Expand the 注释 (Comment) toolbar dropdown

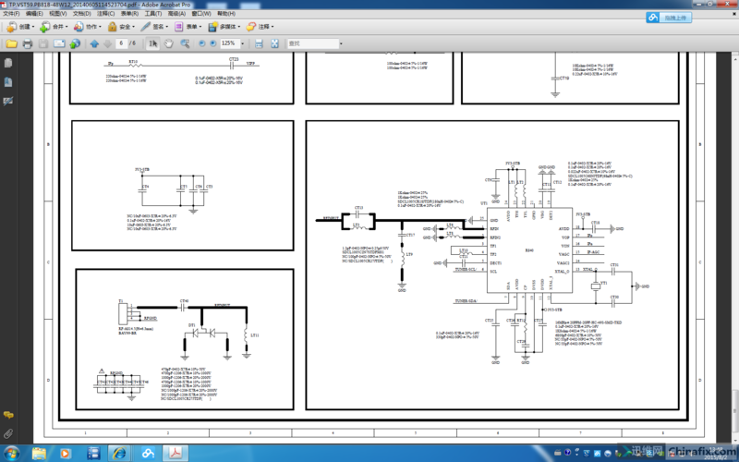click(264, 27)
